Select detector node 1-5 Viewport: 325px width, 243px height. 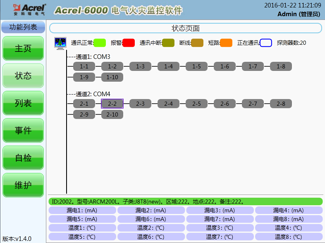(196, 66)
